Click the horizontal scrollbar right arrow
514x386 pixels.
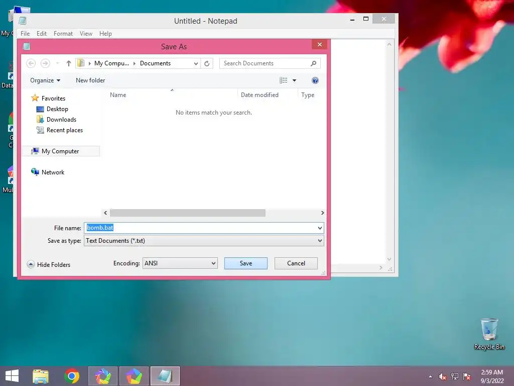point(323,213)
